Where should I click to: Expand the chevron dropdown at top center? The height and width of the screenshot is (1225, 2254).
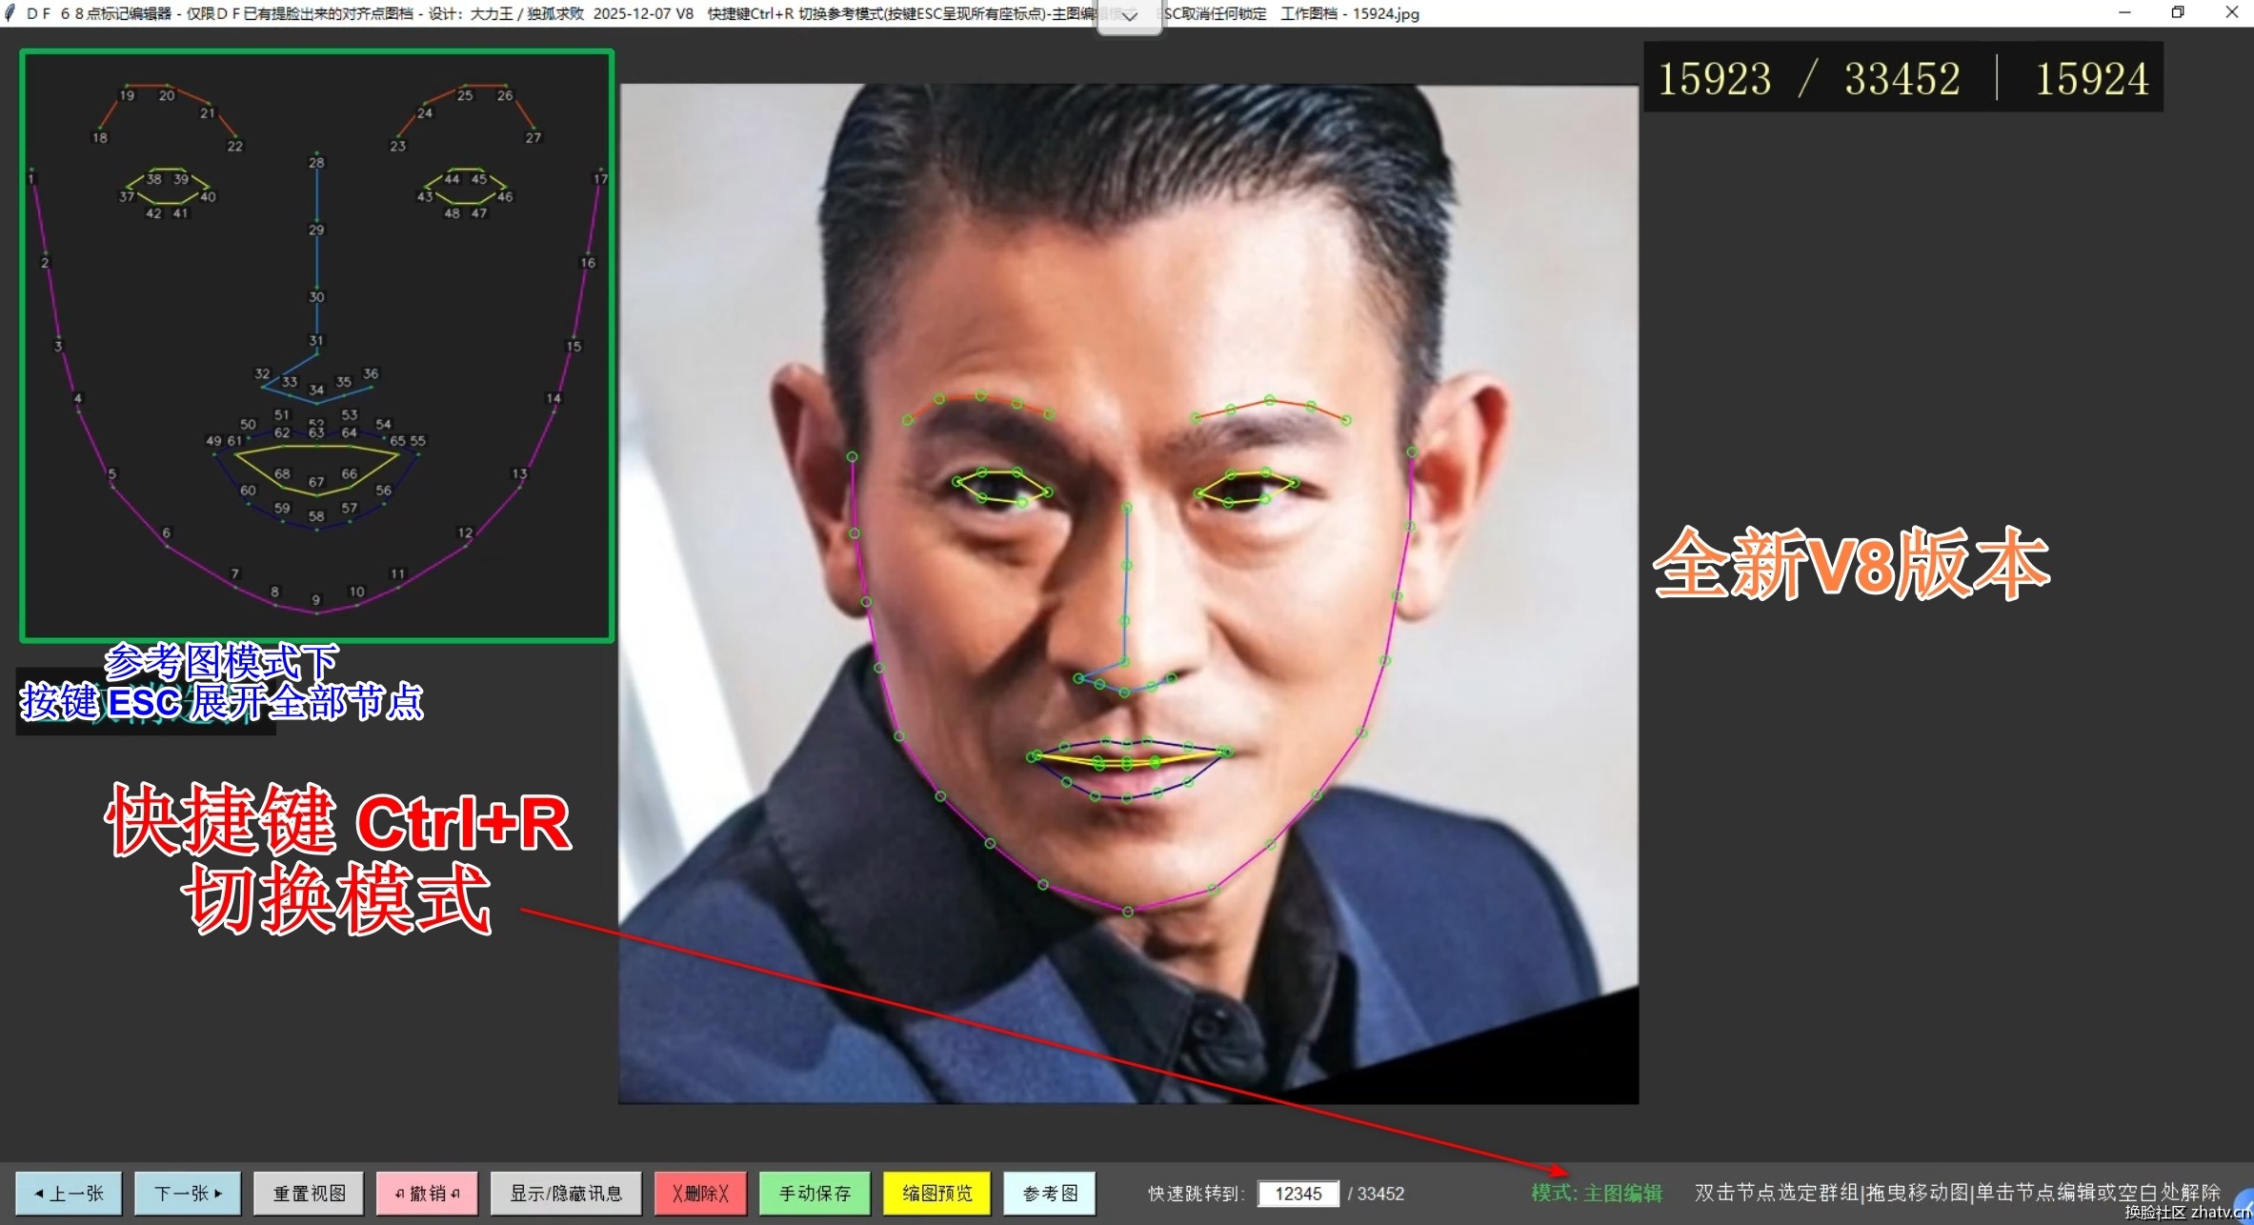(1129, 16)
